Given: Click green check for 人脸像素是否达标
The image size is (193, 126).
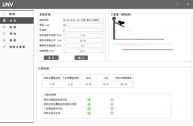Looking at the screenshot, I should pyautogui.click(x=89, y=109).
